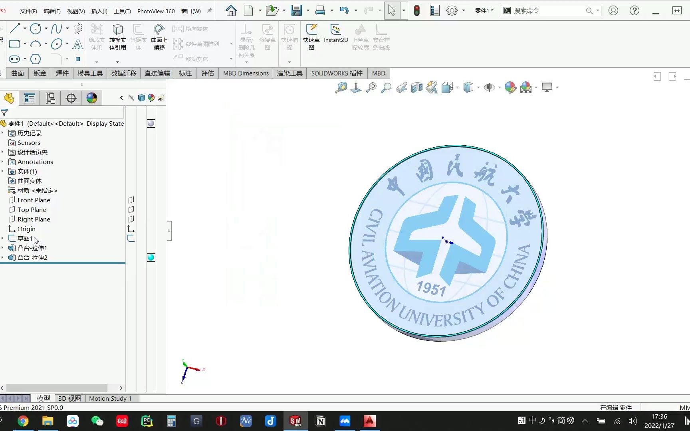Screen dimensions: 690x431
Task: Open the FeatureManager design tree tab
Action: coord(9,98)
